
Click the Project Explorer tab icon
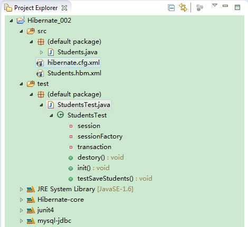pyautogui.click(x=8, y=8)
